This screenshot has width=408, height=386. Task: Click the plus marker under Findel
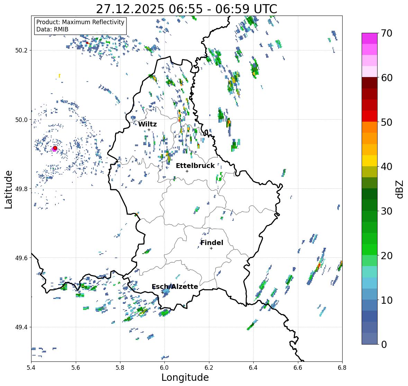[x=211, y=248]
